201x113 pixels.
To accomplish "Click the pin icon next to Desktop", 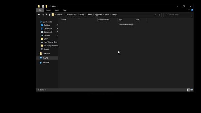I will [57, 25].
